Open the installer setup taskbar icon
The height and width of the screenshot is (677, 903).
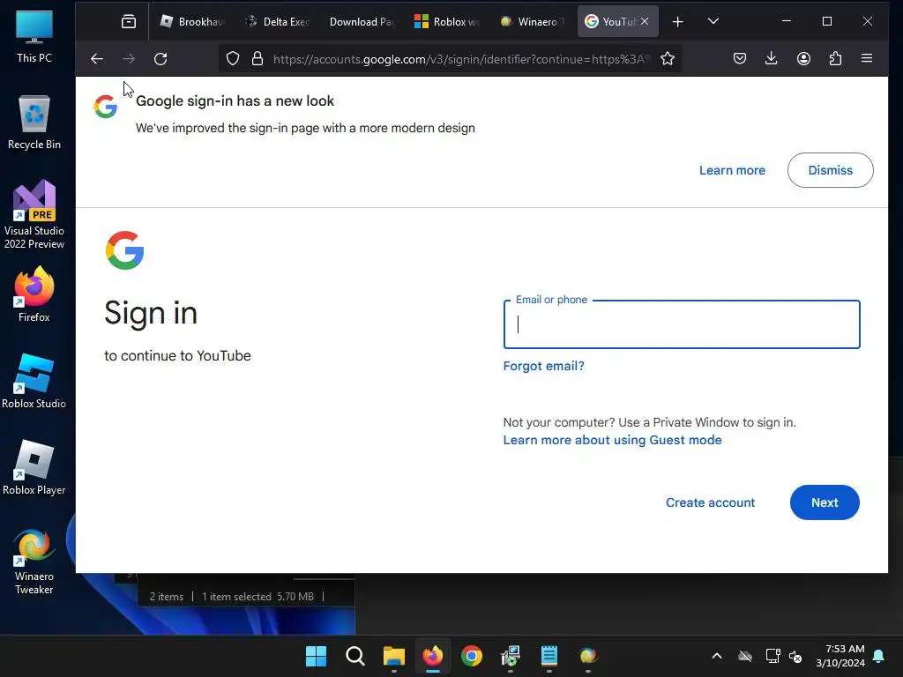click(511, 656)
